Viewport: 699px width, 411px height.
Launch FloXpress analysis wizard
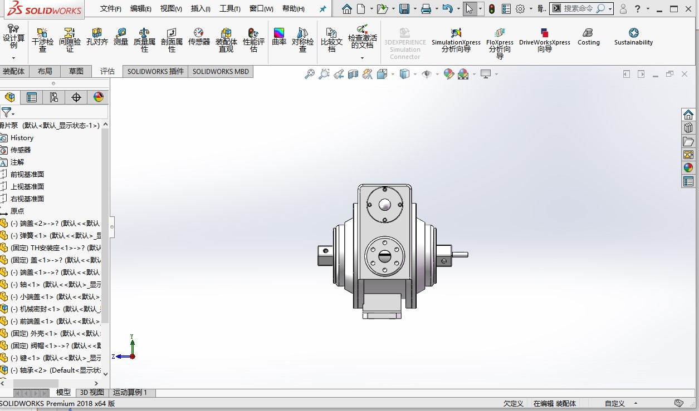(x=500, y=43)
